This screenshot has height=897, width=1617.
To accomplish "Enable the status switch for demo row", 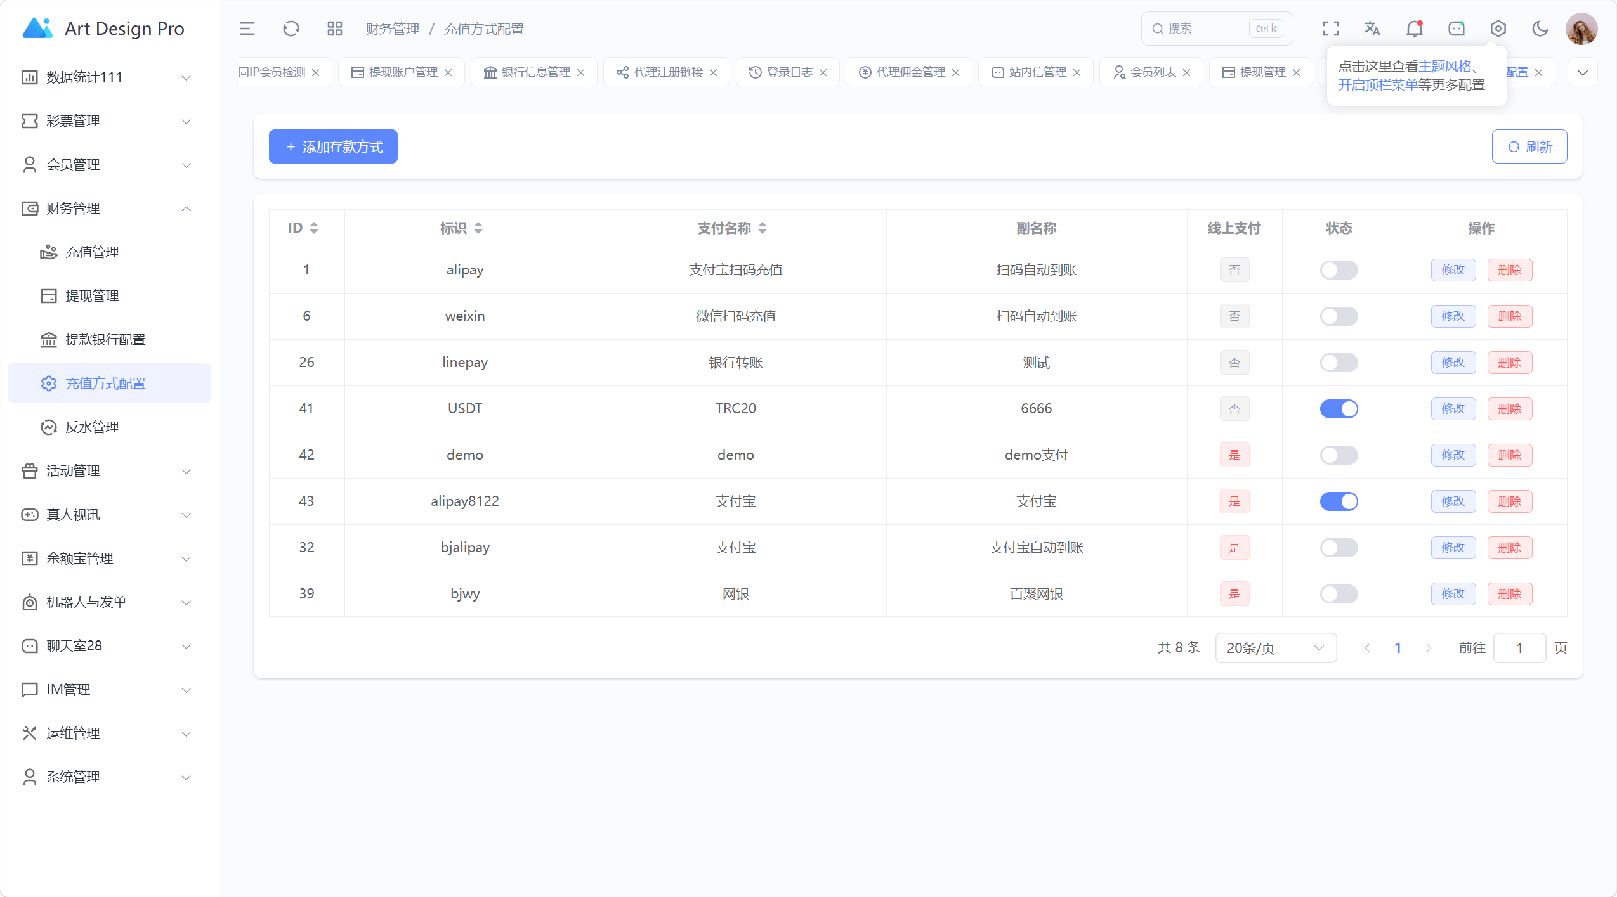I will (1339, 455).
